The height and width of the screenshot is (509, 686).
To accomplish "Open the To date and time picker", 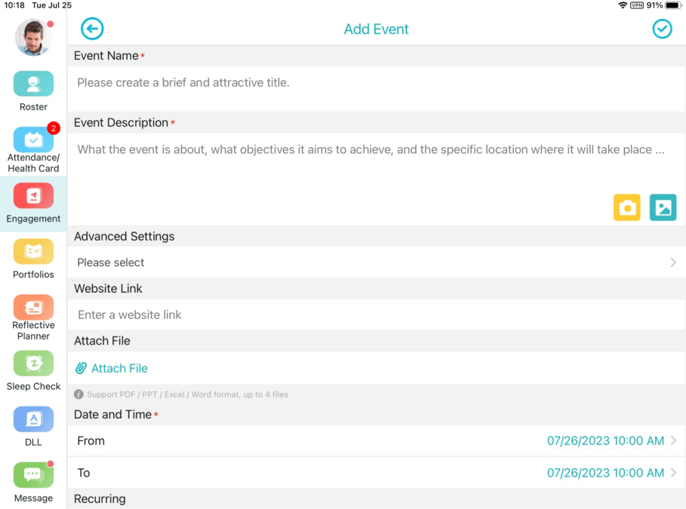I will [x=377, y=473].
